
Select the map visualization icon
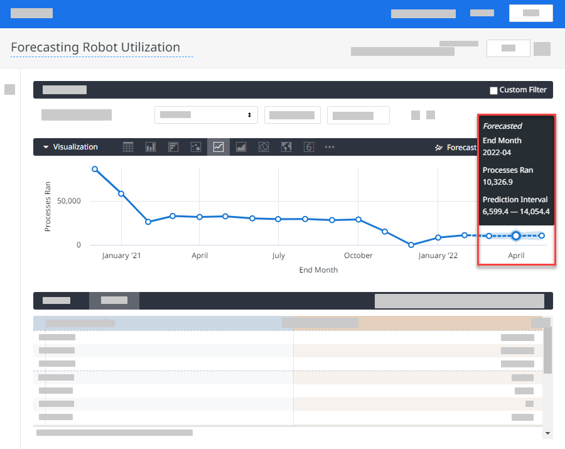286,147
